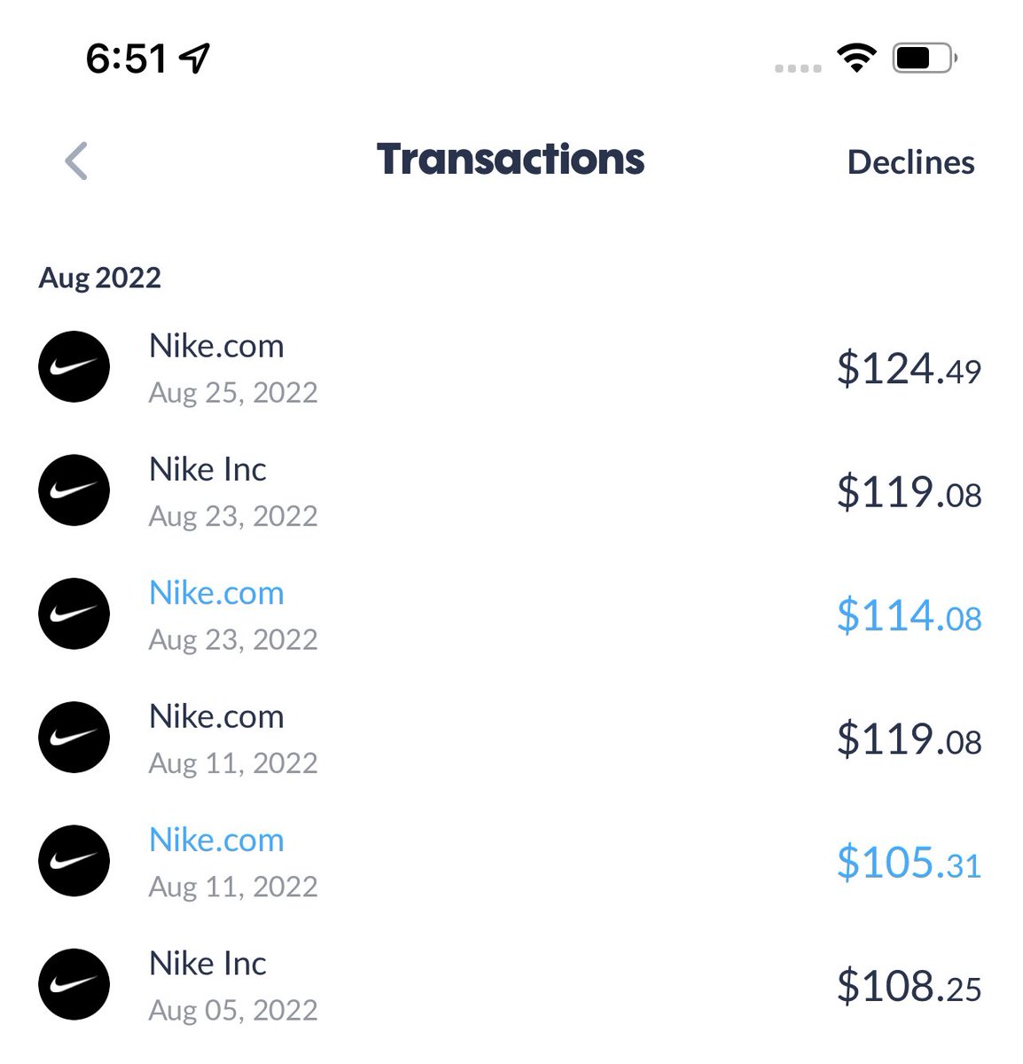Tap Nike logo beside $114.08 transaction
This screenshot has height=1064, width=1023.
[74, 614]
